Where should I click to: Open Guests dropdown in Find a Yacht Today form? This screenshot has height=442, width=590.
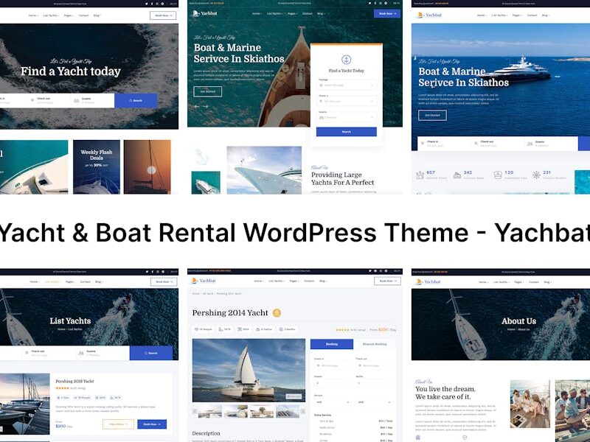pyautogui.click(x=346, y=118)
